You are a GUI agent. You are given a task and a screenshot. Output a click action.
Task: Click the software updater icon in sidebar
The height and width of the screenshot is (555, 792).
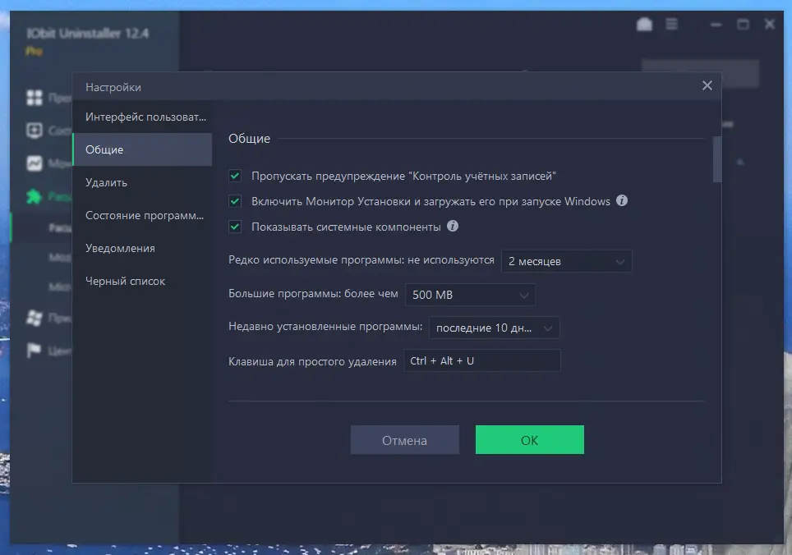(x=35, y=131)
